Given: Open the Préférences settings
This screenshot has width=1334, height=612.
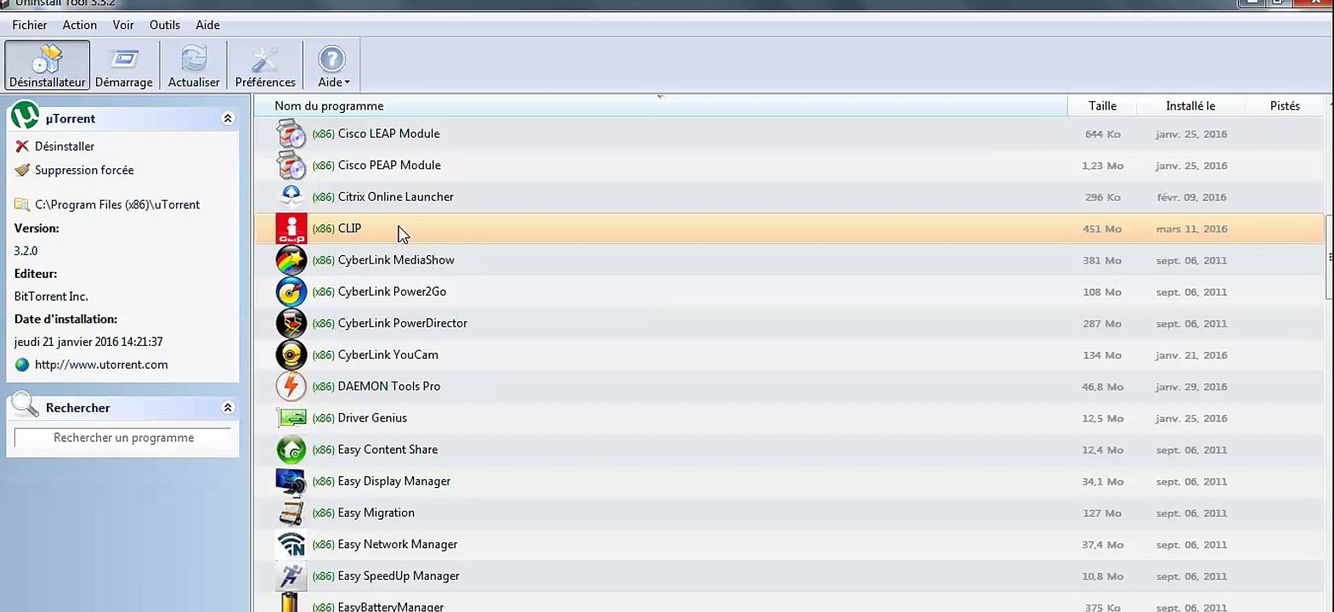Looking at the screenshot, I should tap(265, 65).
